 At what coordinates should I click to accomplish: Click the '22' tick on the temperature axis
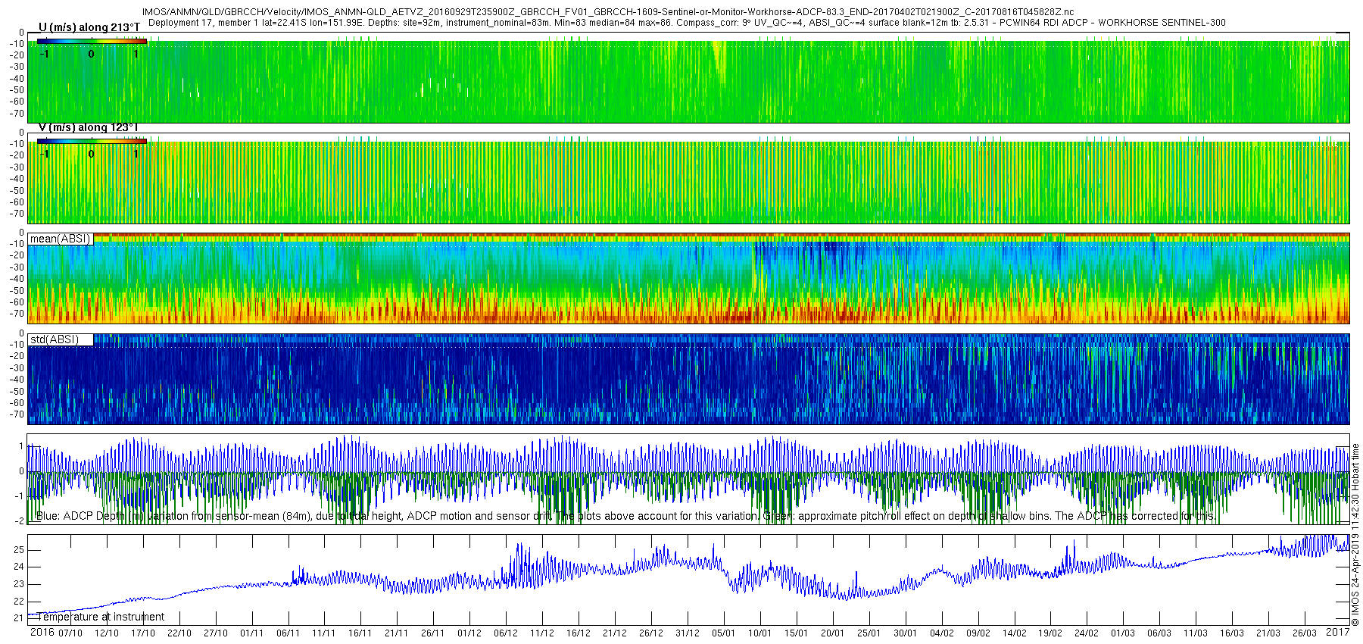[x=19, y=602]
